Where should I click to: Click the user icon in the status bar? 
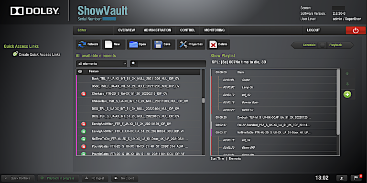tap(342, 178)
